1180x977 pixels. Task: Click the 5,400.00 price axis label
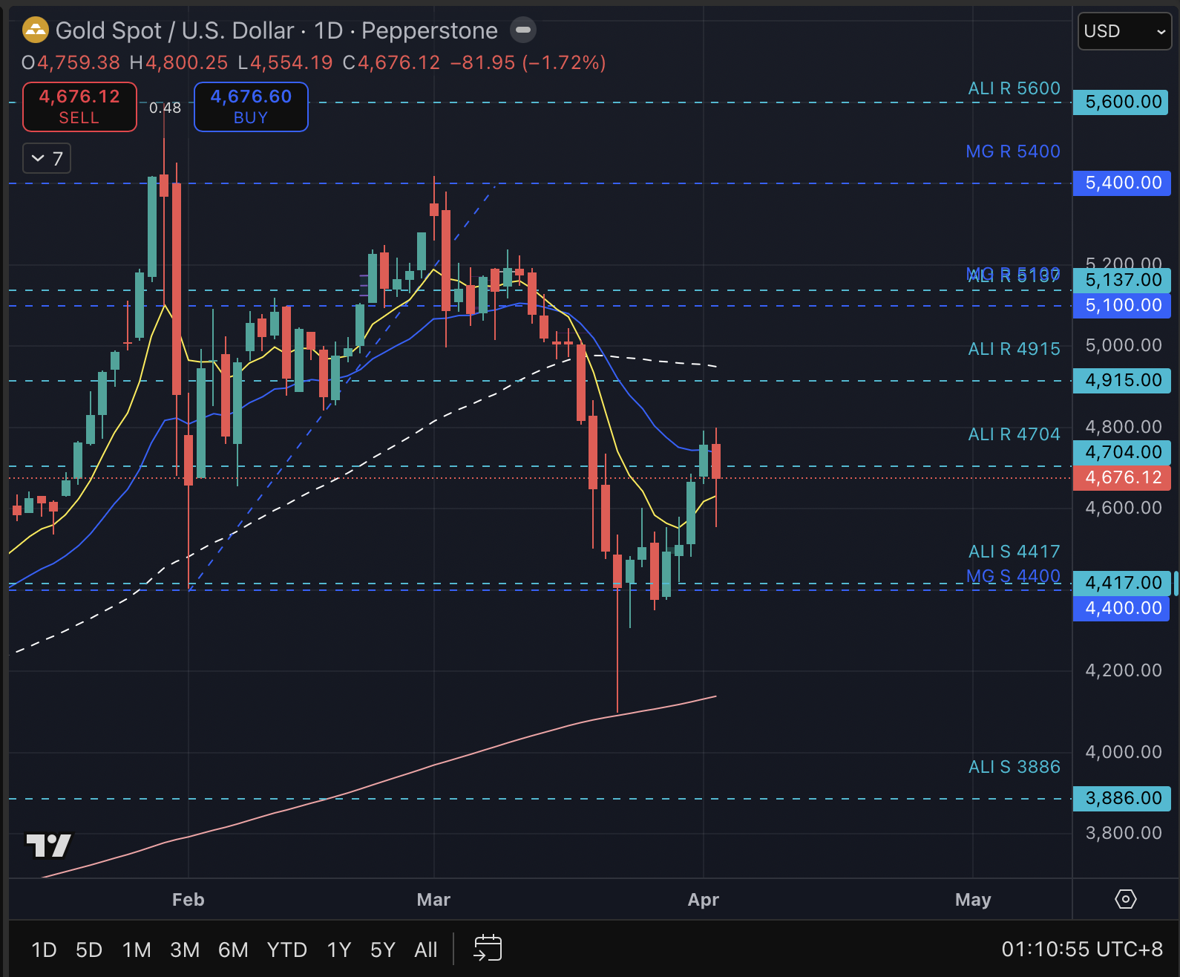pos(1122,183)
